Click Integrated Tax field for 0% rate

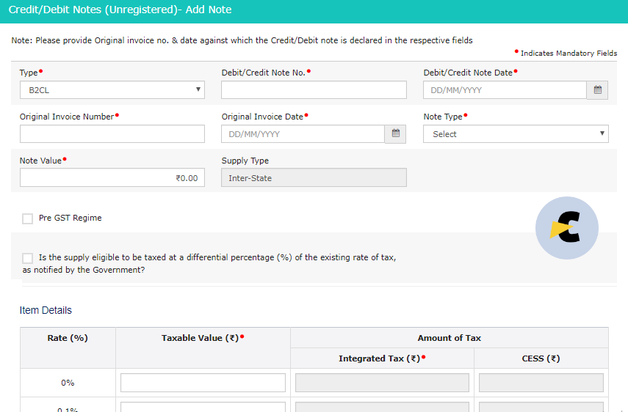[x=382, y=383]
